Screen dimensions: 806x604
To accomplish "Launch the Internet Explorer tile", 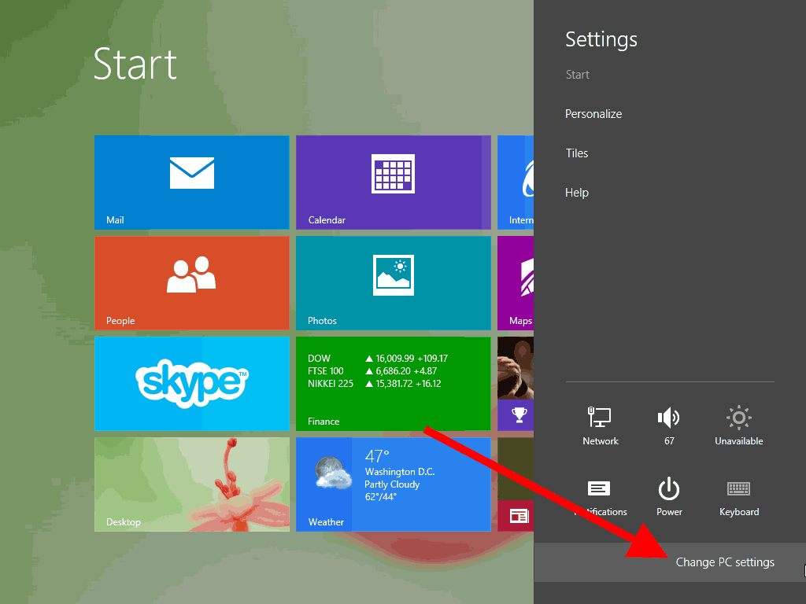I will pos(516,182).
